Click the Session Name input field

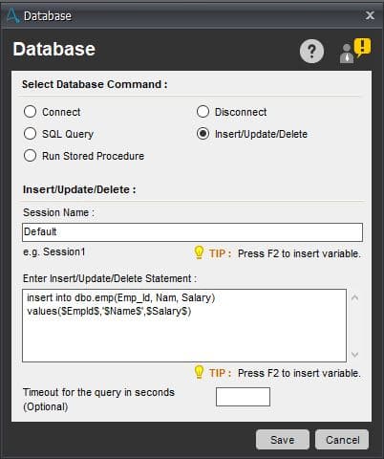(192, 232)
